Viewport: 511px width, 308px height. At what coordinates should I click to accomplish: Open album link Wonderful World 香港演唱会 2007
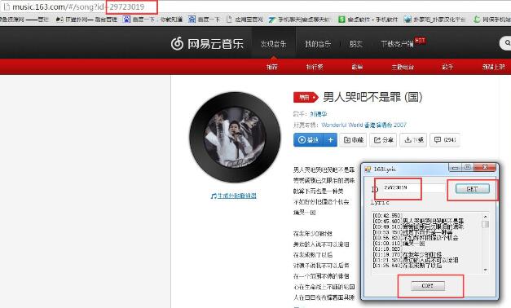coord(363,125)
